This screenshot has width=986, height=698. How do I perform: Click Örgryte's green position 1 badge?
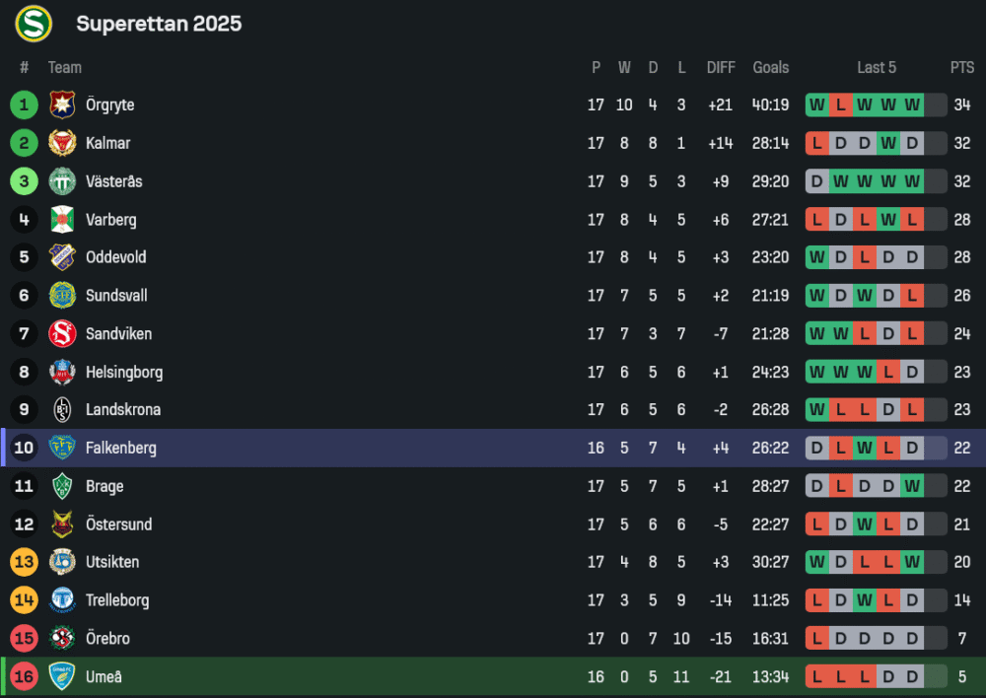point(25,105)
